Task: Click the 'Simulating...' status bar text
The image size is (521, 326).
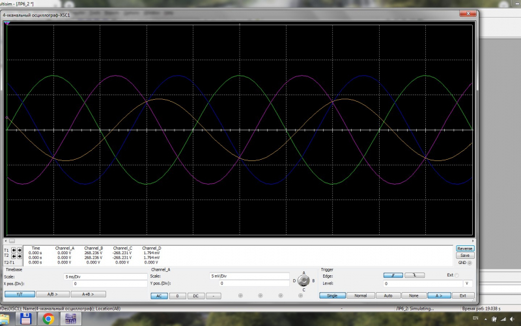Action: click(421, 308)
